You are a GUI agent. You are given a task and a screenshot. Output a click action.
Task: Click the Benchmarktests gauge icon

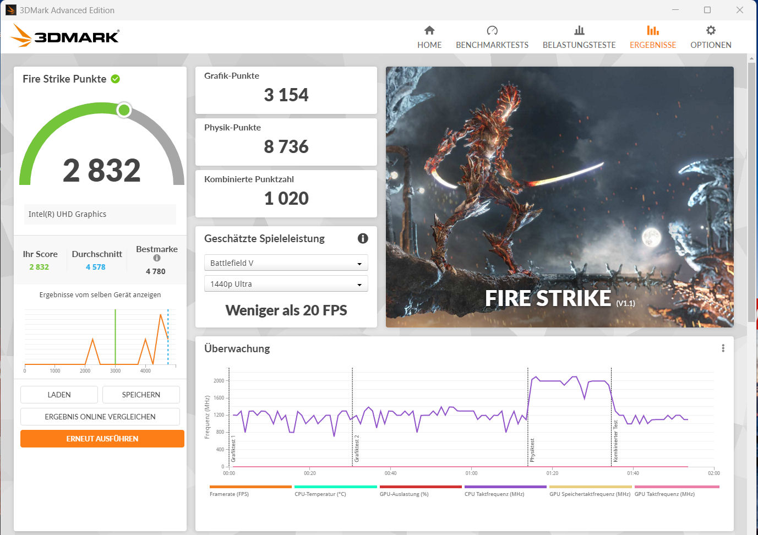pos(492,30)
